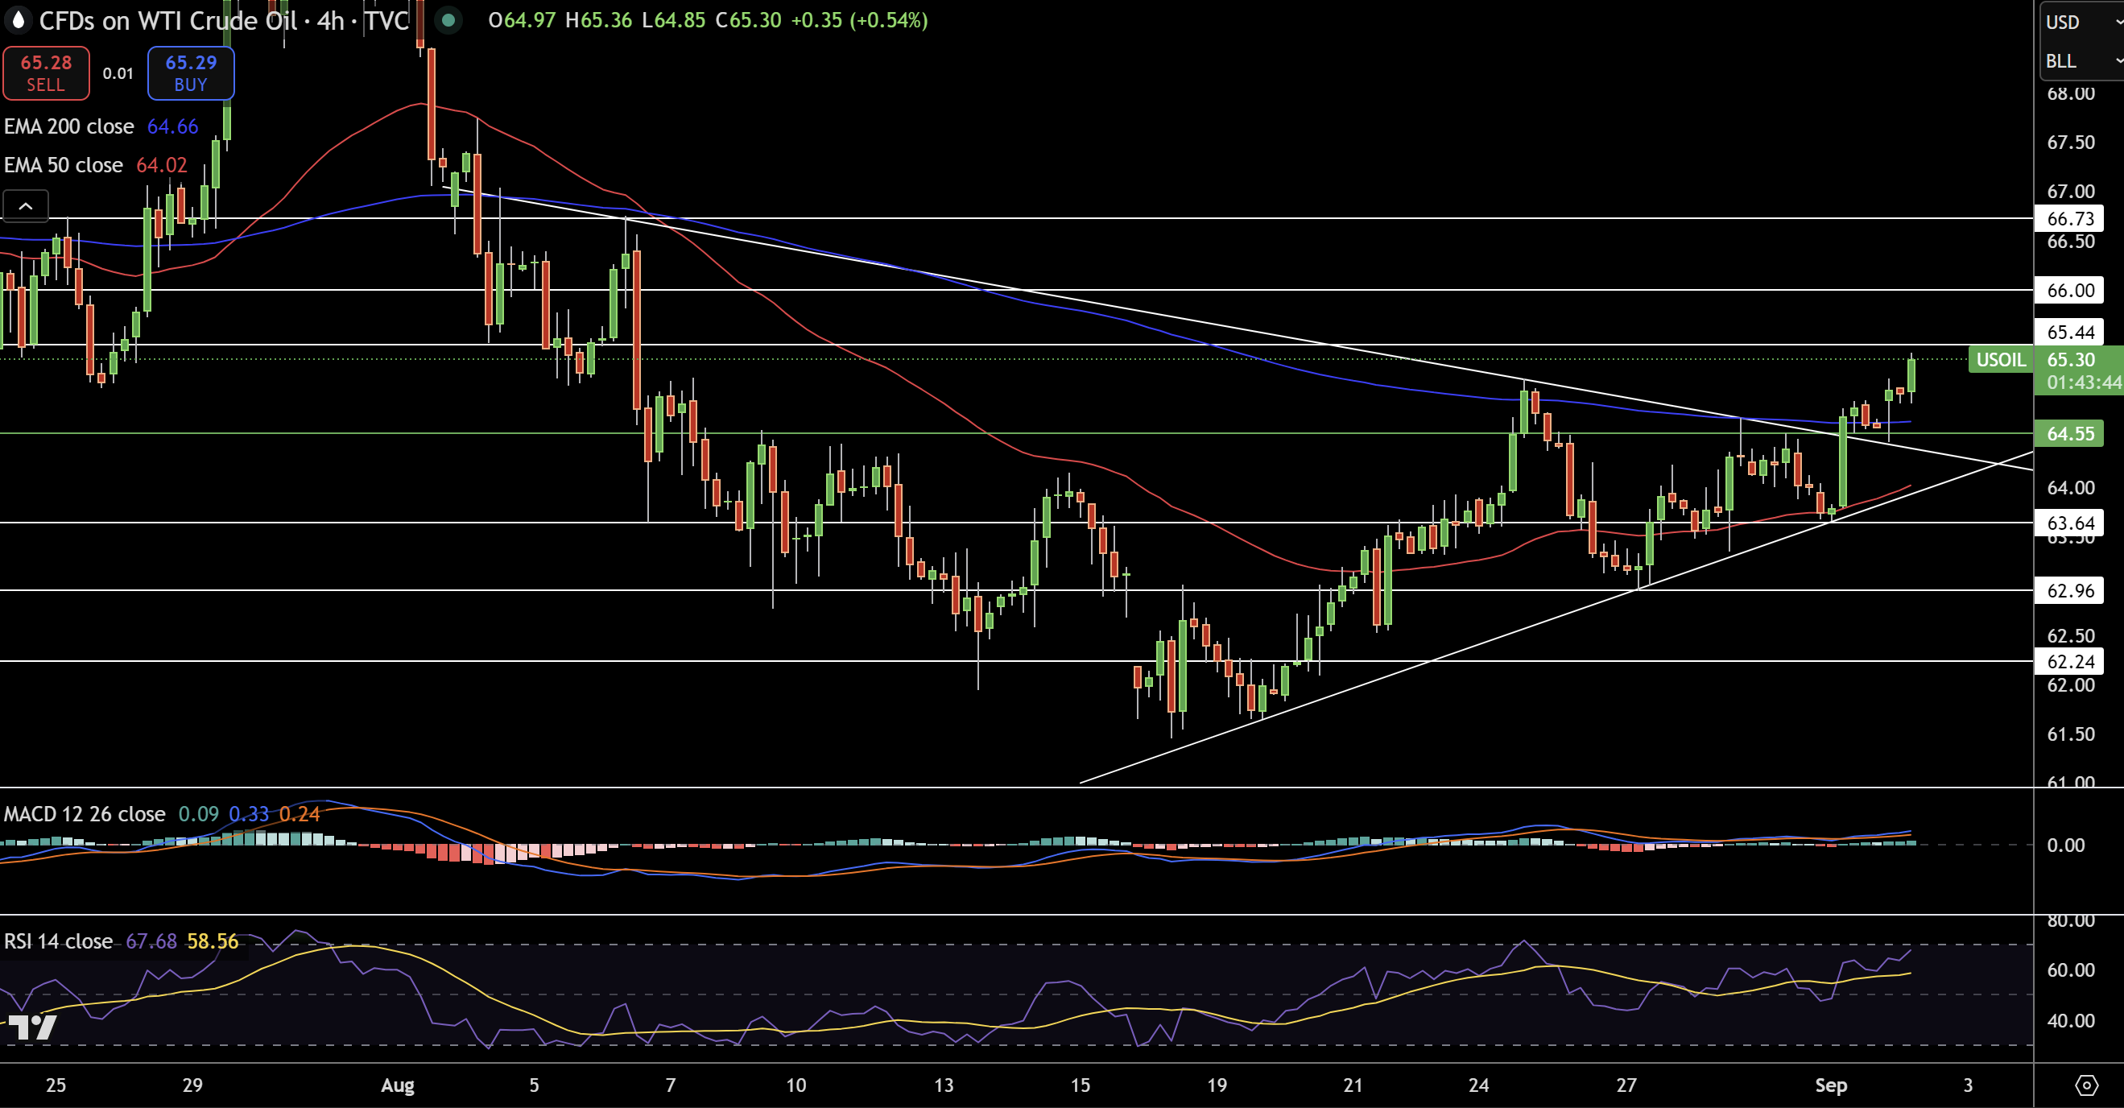Screen dimensions: 2124x1108
Task: Click the BUY 65.29 button
Action: click(x=191, y=72)
